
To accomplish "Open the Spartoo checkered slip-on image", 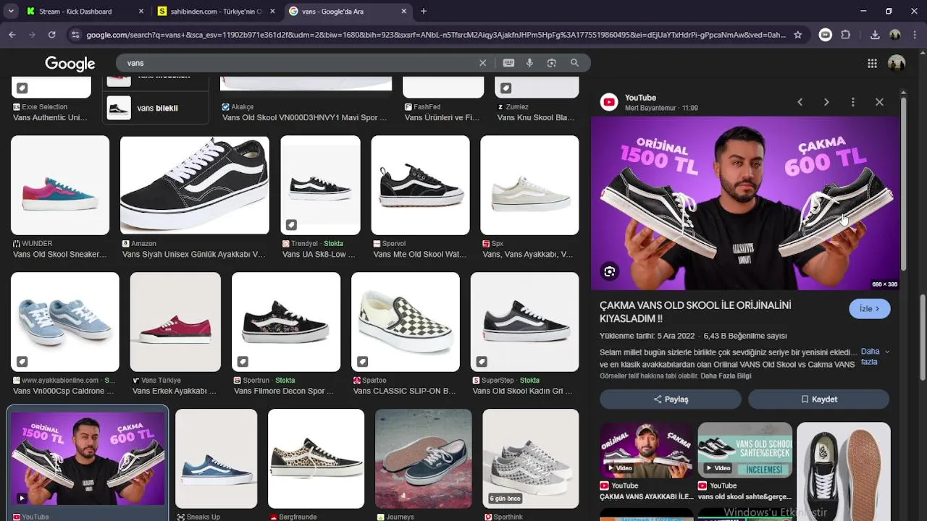I will (x=406, y=322).
